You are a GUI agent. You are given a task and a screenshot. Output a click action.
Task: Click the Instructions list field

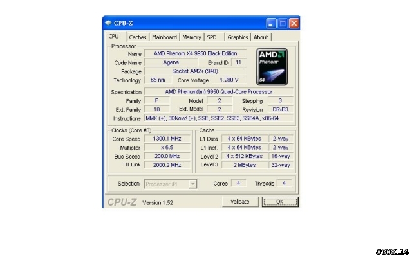coord(219,118)
